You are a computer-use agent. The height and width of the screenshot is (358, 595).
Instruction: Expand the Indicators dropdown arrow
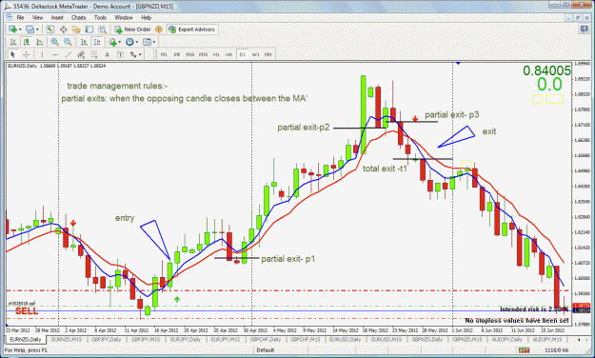(x=120, y=42)
